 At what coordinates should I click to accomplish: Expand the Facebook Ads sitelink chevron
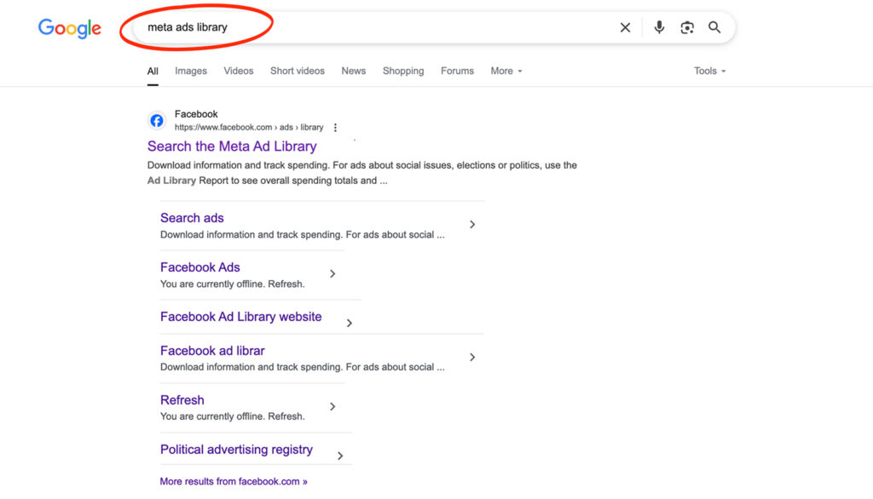(x=332, y=273)
